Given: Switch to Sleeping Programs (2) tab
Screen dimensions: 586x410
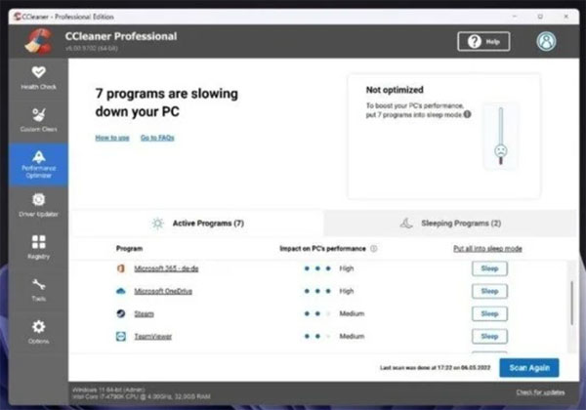Looking at the screenshot, I should (450, 224).
